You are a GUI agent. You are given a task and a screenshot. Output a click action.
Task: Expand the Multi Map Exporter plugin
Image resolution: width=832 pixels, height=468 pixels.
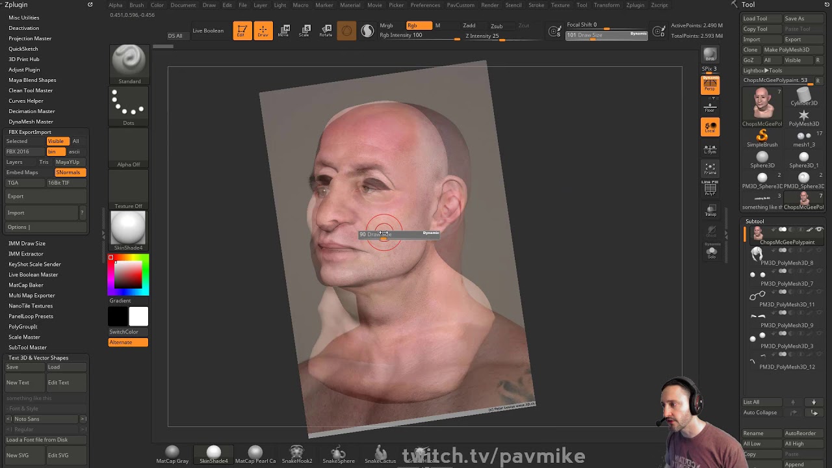pos(32,295)
